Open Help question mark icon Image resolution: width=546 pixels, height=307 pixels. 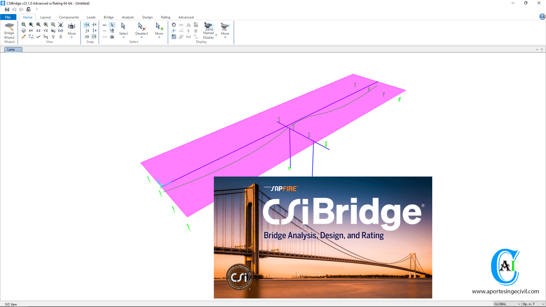pos(542,16)
